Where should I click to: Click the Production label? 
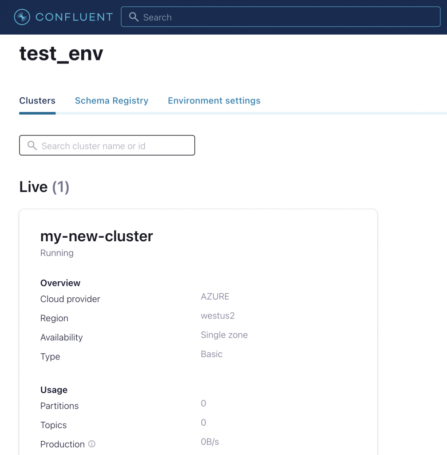[x=62, y=444]
